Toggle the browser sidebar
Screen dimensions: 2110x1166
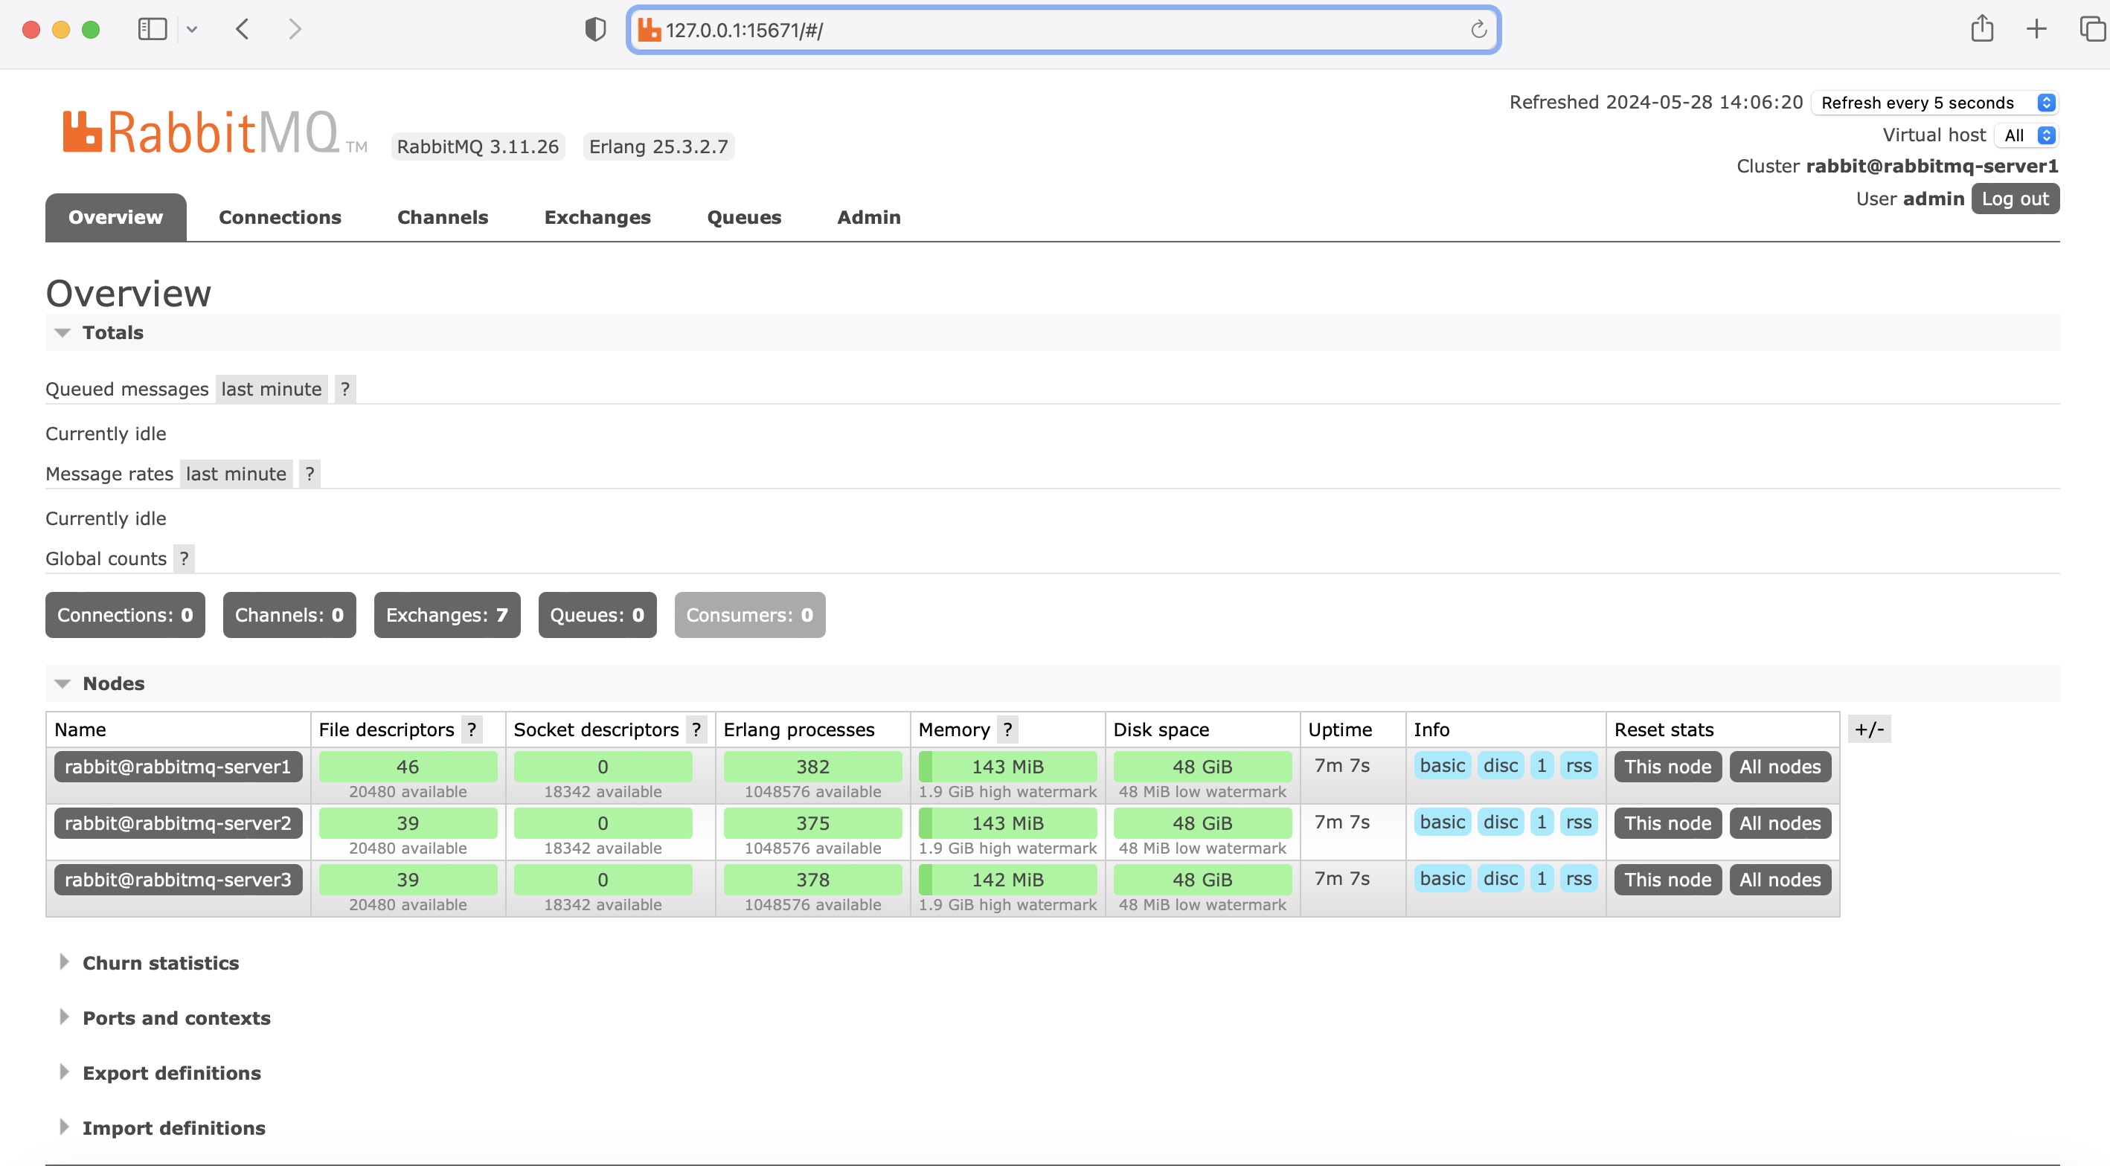[x=152, y=29]
